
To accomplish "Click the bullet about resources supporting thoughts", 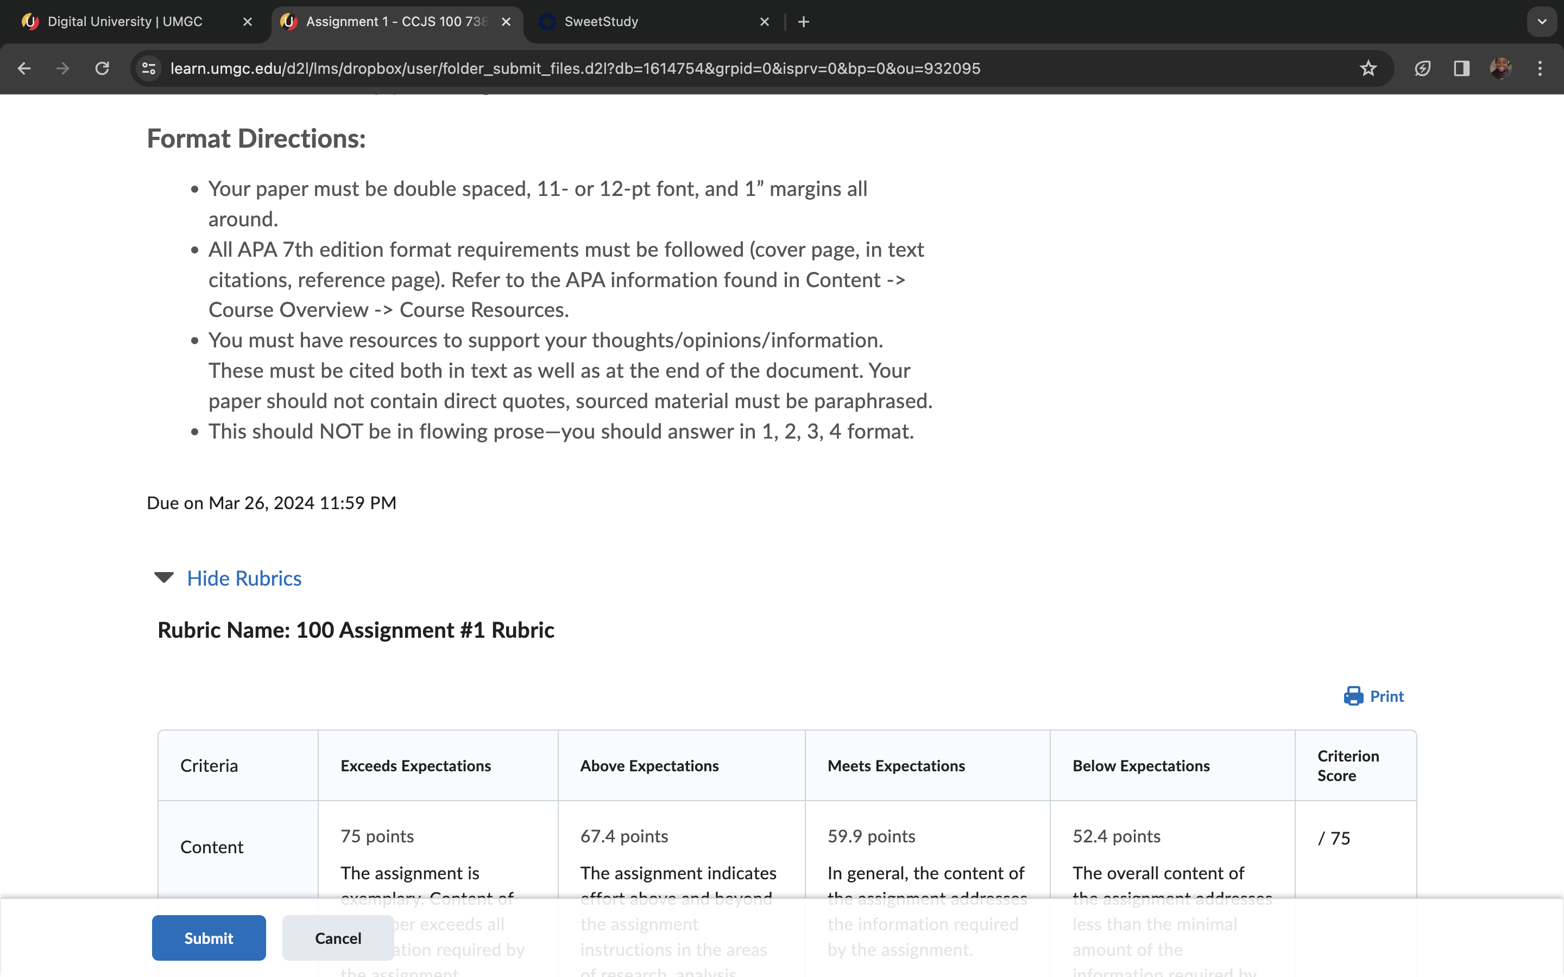I will click(570, 370).
